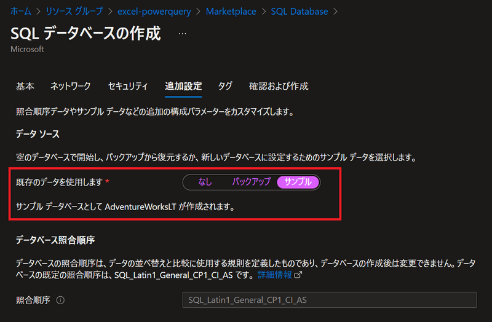The height and width of the screenshot is (322, 492).
Task: Go back to Marketplace via breadcrumb
Action: point(231,11)
